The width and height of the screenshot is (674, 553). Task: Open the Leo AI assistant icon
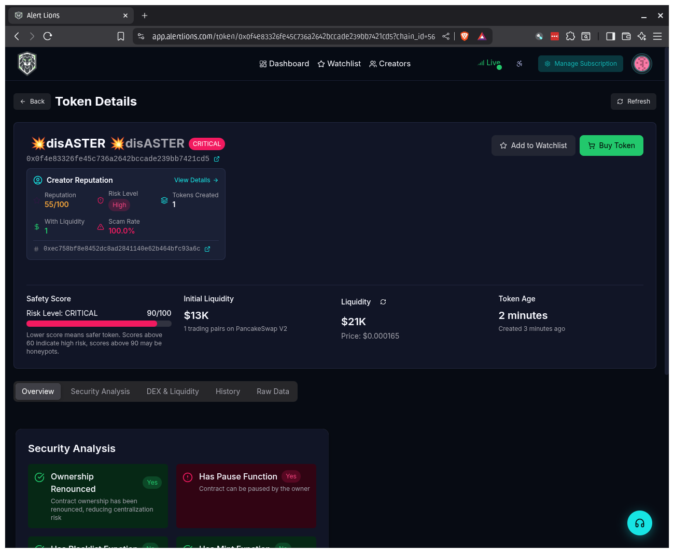click(641, 36)
